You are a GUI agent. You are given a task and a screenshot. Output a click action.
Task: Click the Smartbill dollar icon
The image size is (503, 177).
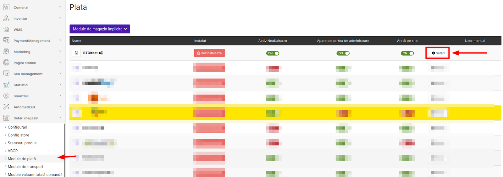(x=6, y=96)
